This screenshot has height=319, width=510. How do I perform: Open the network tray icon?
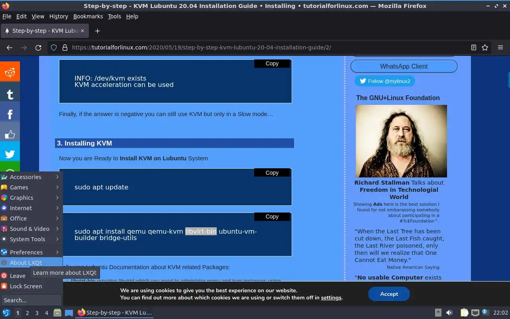coord(475,313)
